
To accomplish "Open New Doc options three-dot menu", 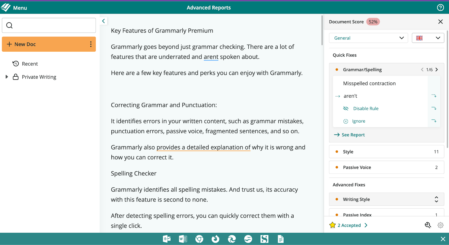I will click(91, 44).
